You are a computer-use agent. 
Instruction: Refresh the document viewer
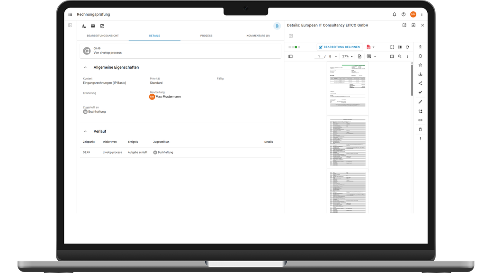[407, 47]
